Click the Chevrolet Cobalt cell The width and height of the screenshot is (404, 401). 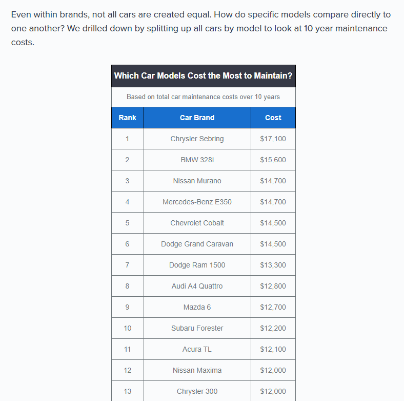(x=197, y=223)
